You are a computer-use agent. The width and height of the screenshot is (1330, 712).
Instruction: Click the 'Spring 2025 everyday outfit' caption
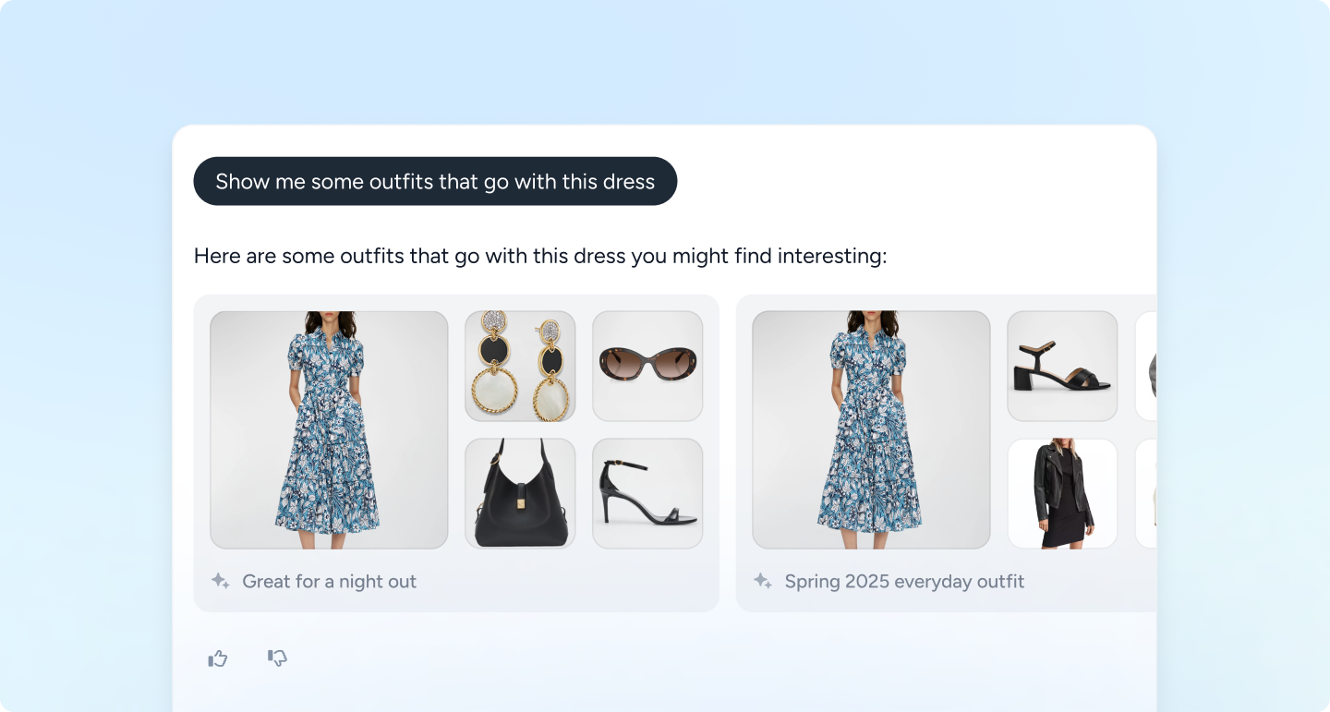[x=904, y=581]
